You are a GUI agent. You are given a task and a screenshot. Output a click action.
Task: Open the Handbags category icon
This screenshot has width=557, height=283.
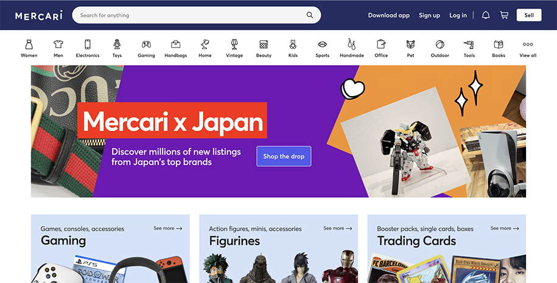(175, 45)
